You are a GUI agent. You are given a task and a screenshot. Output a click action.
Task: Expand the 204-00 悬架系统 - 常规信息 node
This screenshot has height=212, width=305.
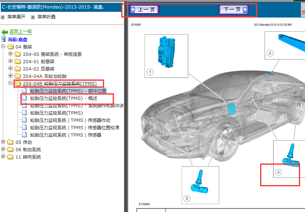[11, 53]
